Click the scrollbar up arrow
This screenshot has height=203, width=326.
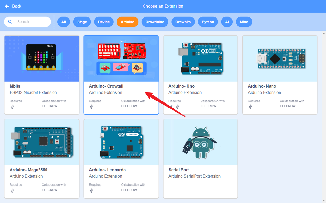[x=324, y=33]
